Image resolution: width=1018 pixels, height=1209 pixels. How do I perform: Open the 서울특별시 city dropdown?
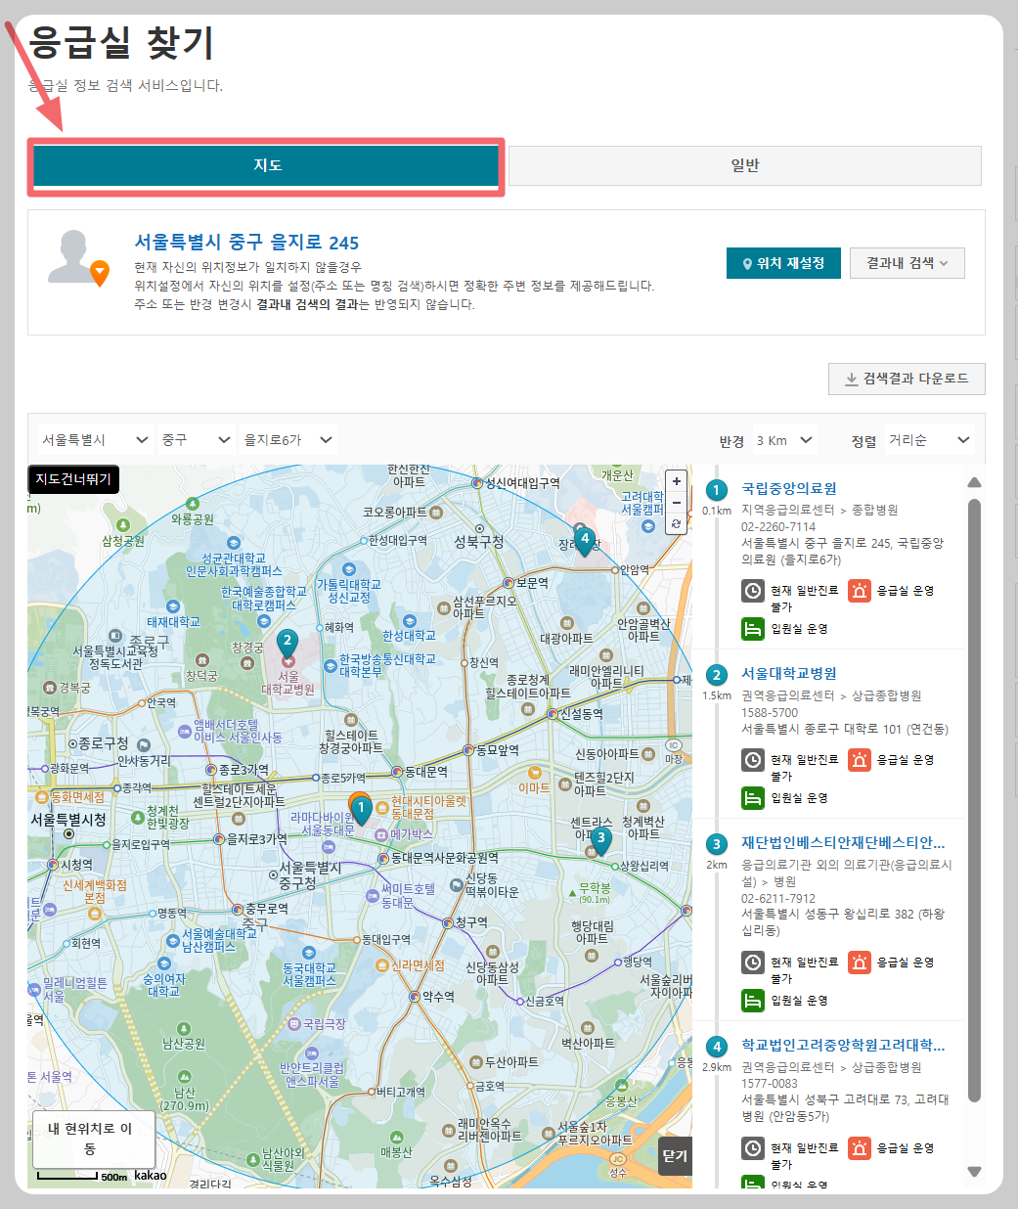tap(94, 440)
